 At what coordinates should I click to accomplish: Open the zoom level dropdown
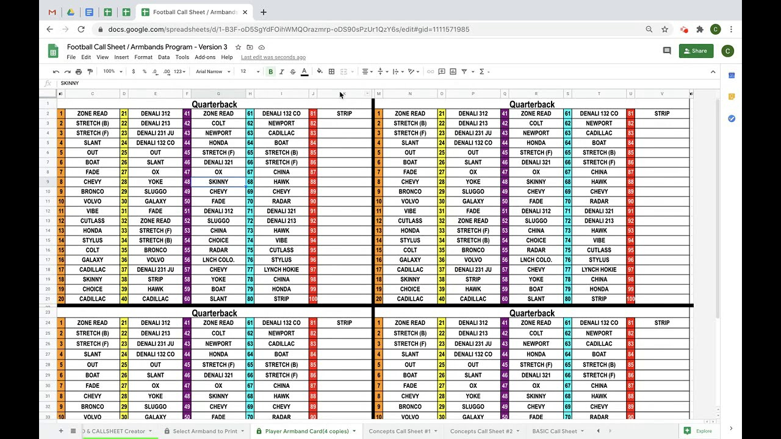point(112,71)
